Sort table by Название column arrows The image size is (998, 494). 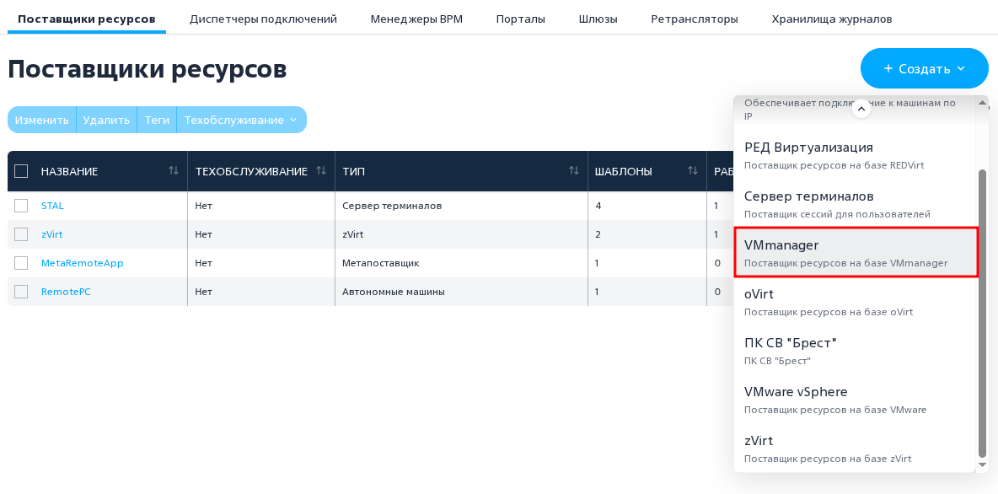tap(173, 170)
